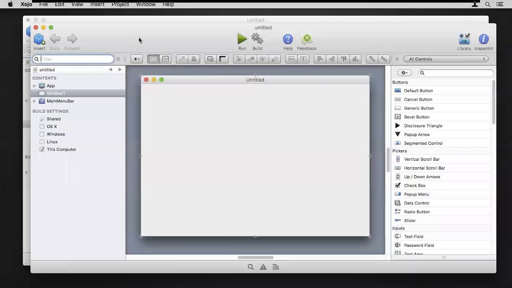Open the Apple menu
The image size is (512, 288).
click(10, 4)
